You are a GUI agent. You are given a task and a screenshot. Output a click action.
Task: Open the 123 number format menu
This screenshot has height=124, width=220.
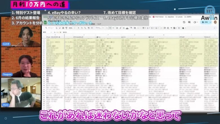92,28
